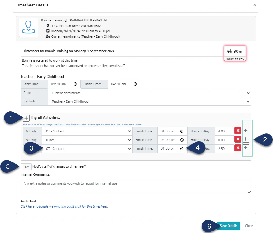Click the Audit Trail heading

click(x=28, y=201)
